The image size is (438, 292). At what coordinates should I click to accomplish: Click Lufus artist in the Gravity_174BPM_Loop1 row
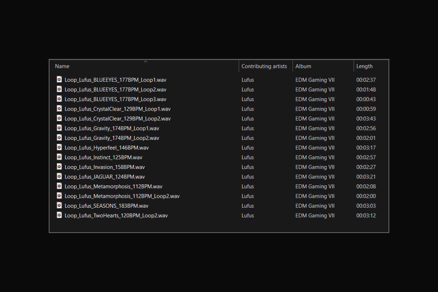click(x=247, y=128)
